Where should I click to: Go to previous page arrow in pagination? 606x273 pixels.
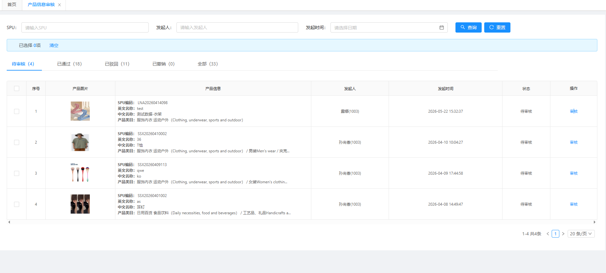coord(548,234)
